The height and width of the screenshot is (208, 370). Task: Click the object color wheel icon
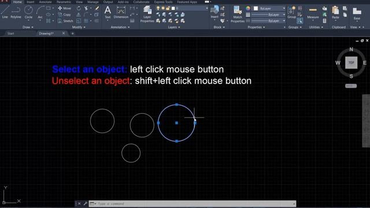click(x=248, y=8)
